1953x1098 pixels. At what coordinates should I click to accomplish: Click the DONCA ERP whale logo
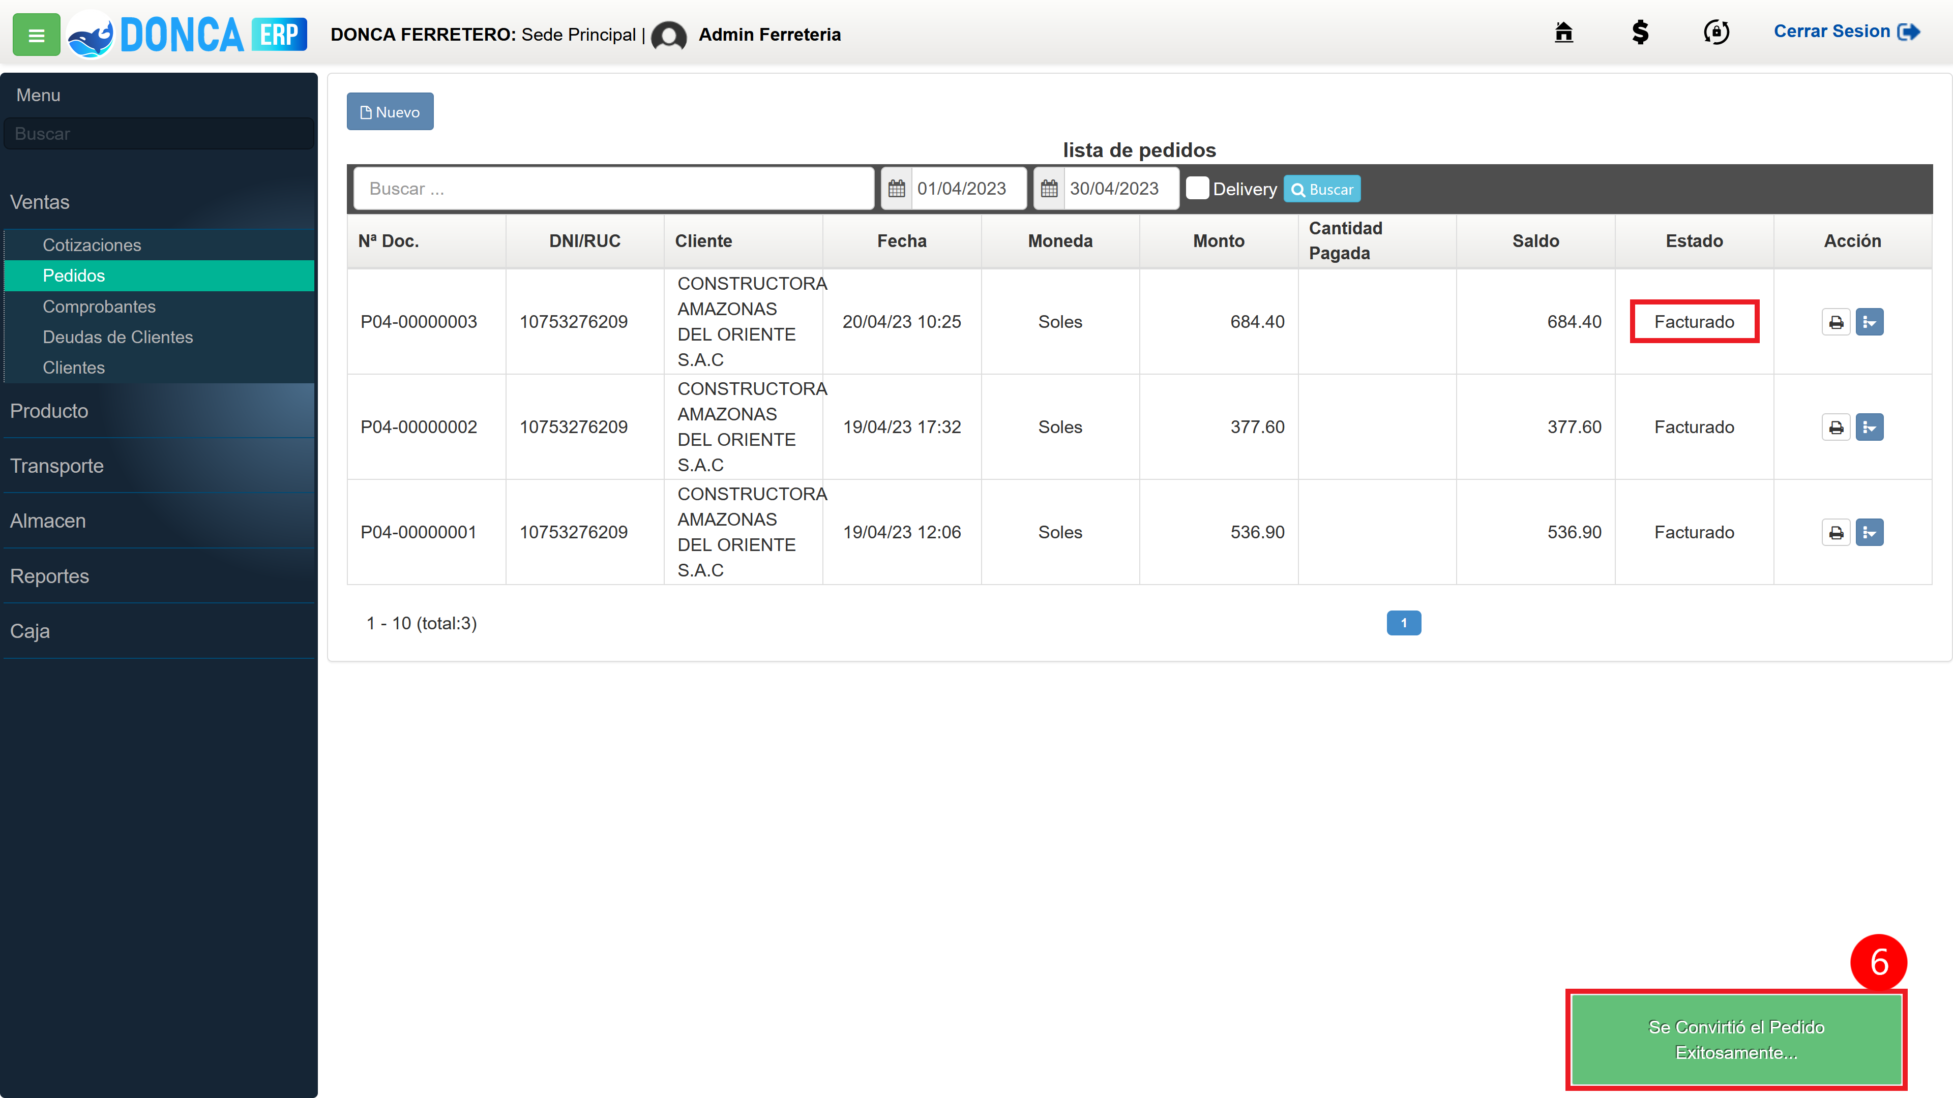pyautogui.click(x=187, y=35)
